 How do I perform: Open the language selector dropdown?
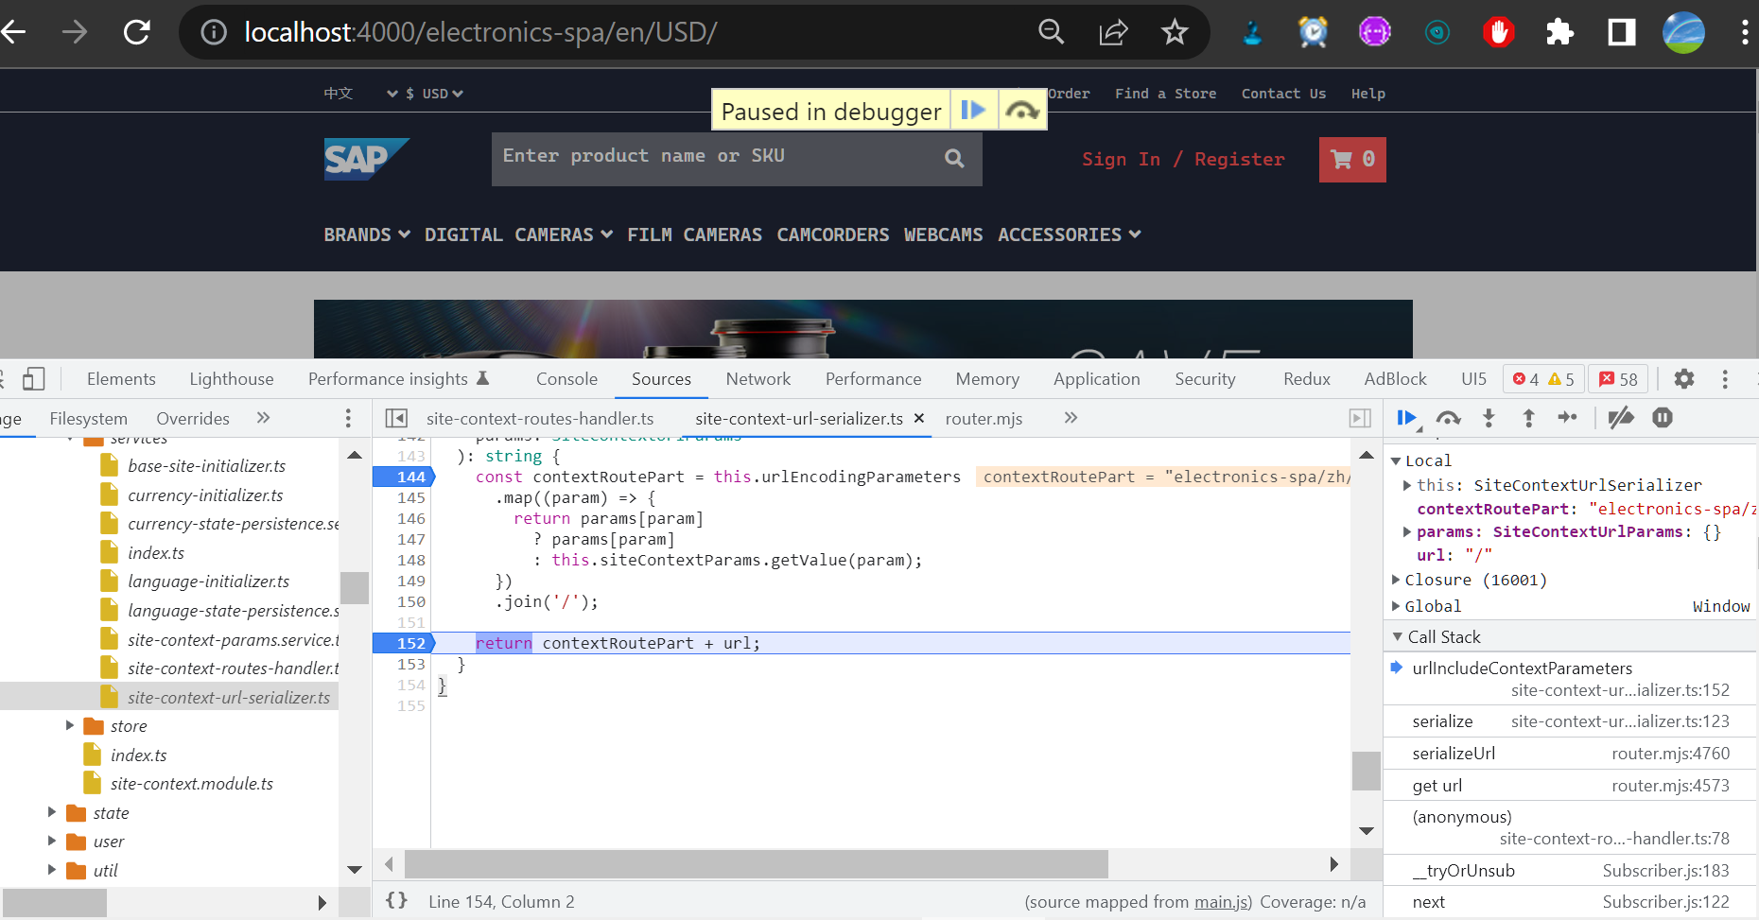point(361,94)
